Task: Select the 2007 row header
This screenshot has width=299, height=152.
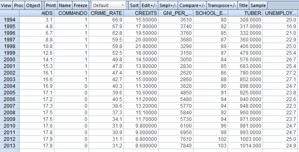Action: click(10, 106)
